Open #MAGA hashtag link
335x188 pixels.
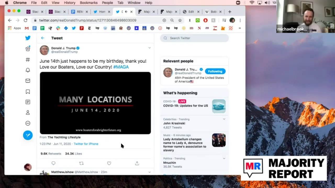click(x=121, y=67)
